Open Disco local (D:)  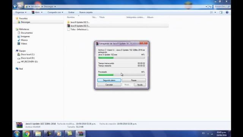pos(28,58)
